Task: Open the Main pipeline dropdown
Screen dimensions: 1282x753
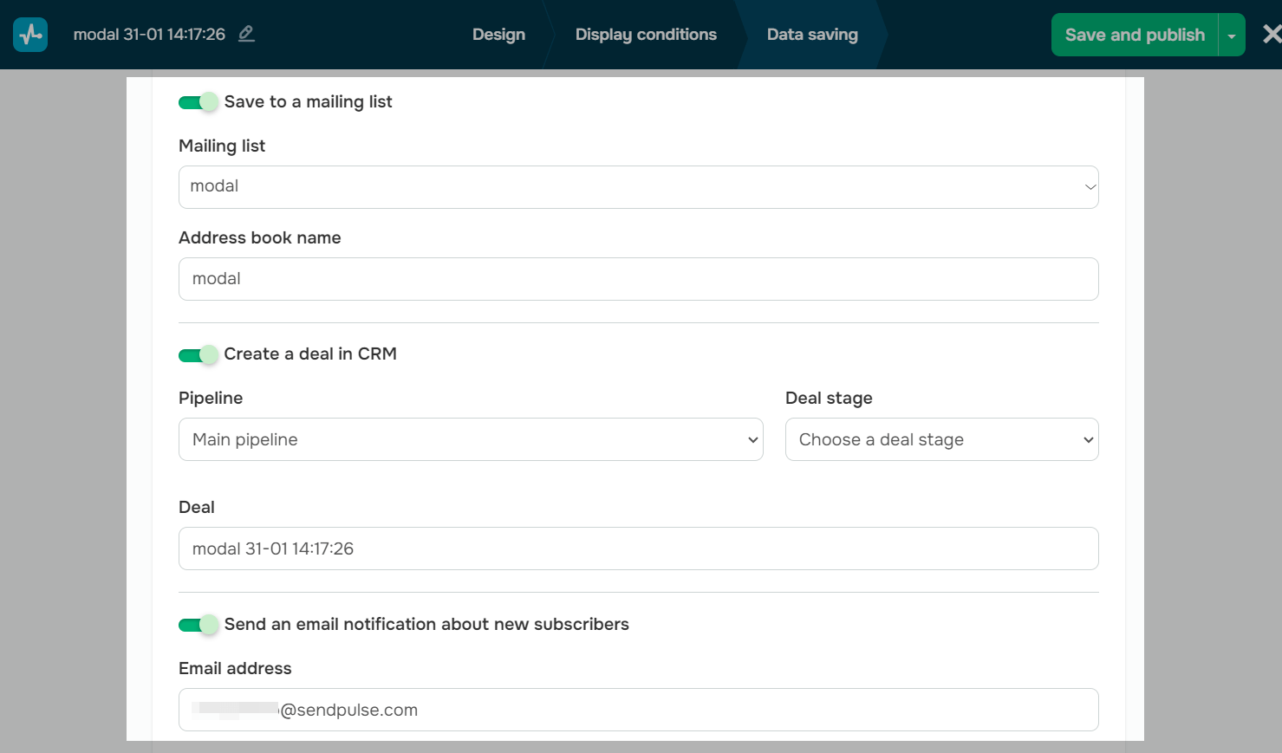Action: (x=471, y=439)
